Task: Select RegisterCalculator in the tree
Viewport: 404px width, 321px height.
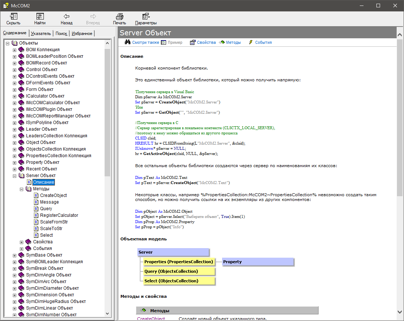Action: pos(59,215)
